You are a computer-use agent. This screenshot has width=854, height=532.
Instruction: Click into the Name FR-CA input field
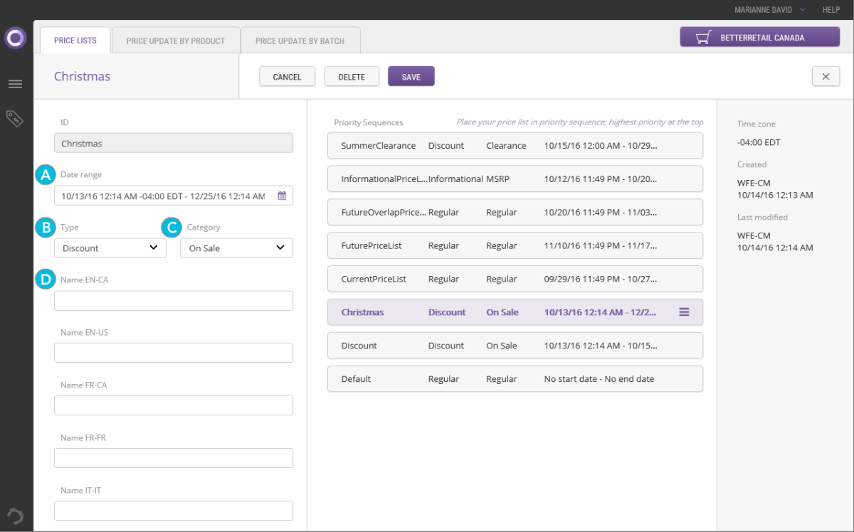(x=174, y=405)
